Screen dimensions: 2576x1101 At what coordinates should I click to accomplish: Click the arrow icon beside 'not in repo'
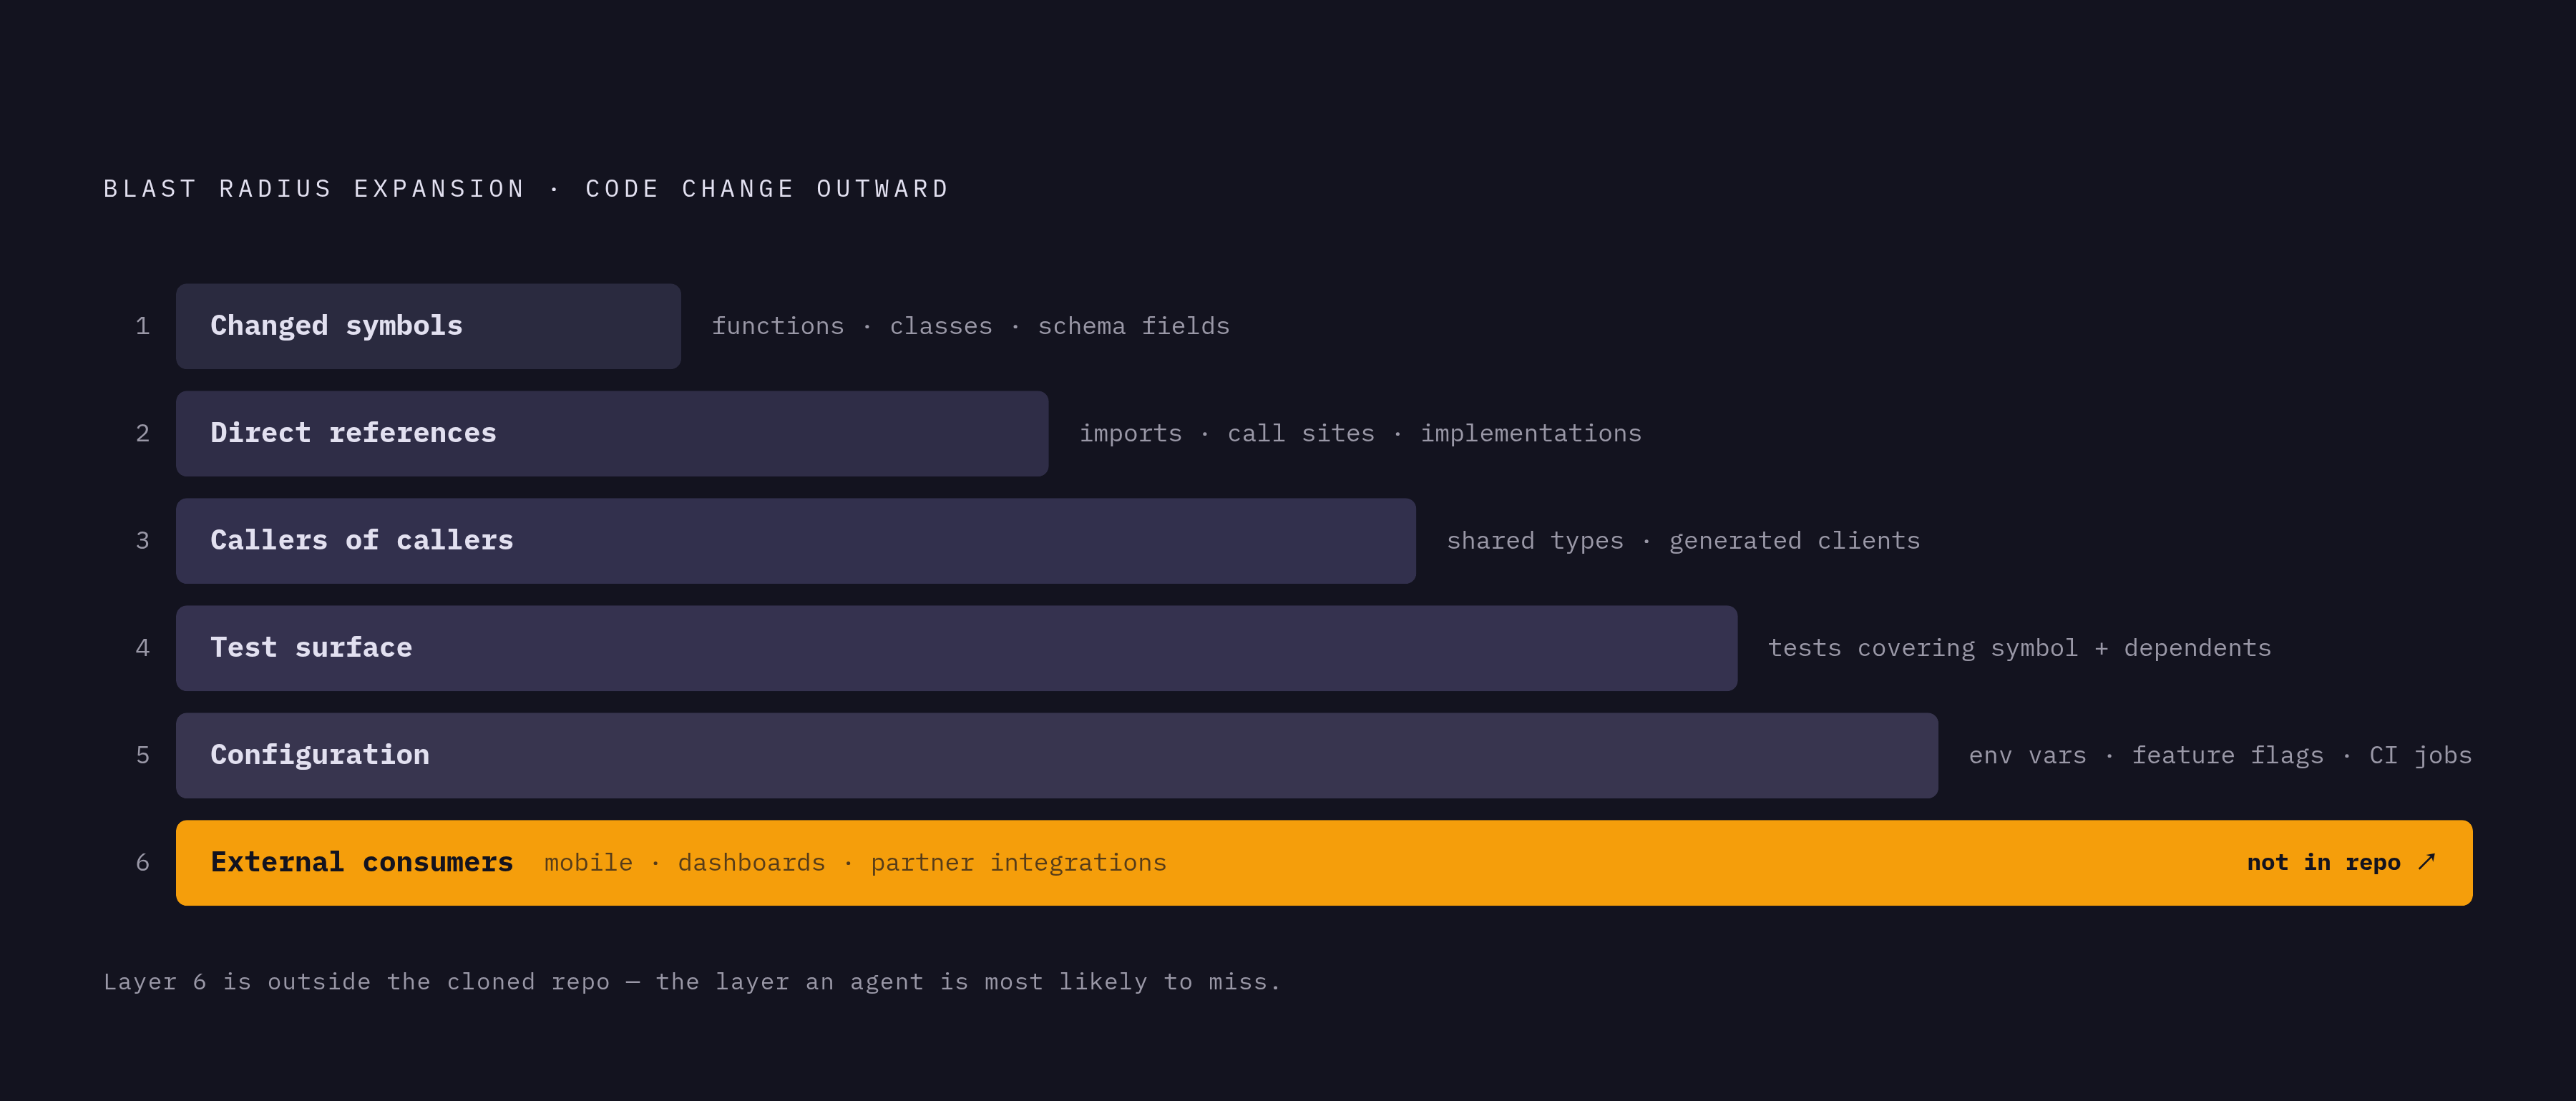[x=2427, y=862]
